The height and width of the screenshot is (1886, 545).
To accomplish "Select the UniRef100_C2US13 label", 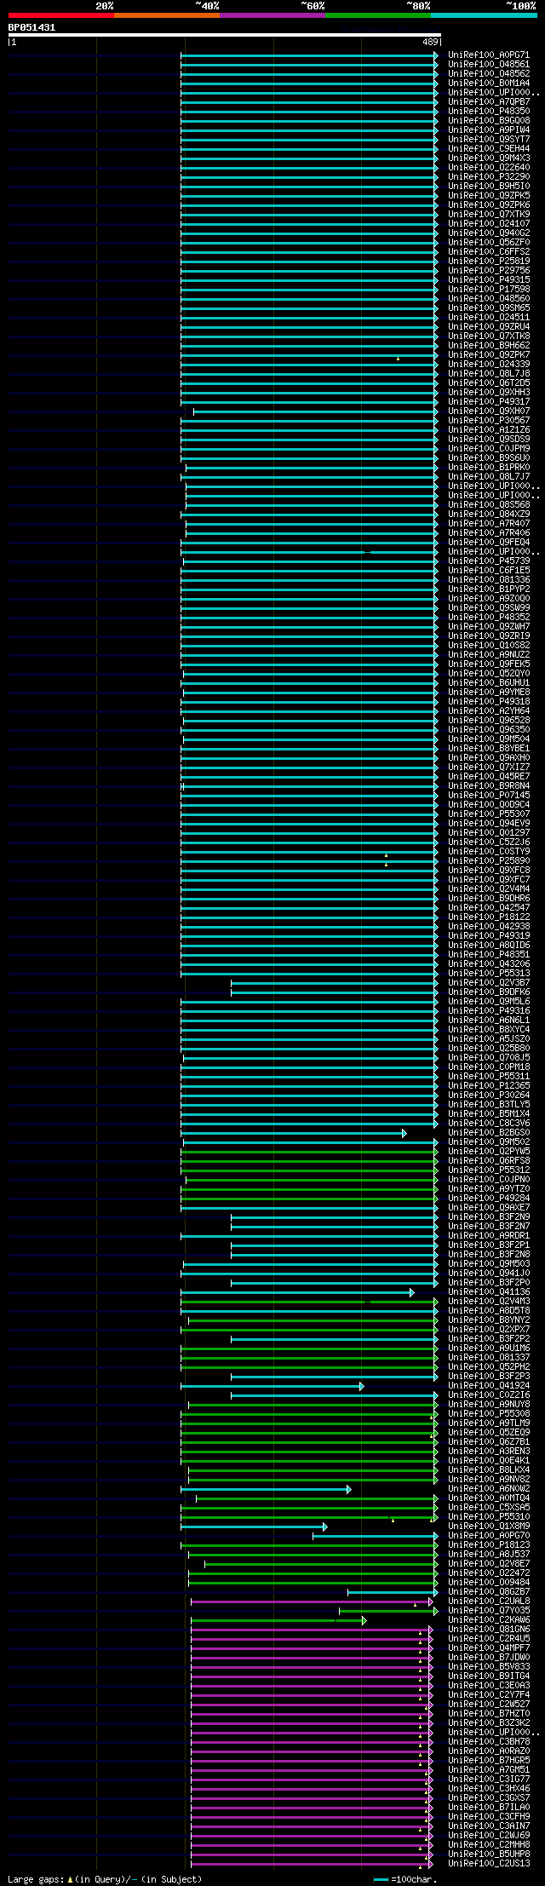I will tap(489, 1864).
